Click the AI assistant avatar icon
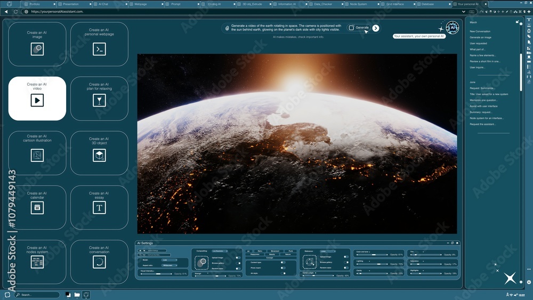533x300 pixels. (452, 28)
